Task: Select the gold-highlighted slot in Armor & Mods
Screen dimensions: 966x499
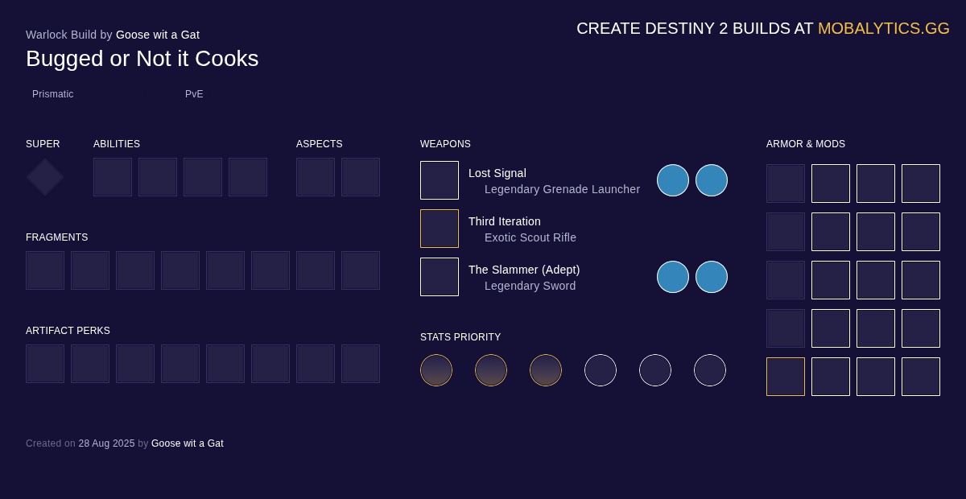Action: (x=786, y=377)
